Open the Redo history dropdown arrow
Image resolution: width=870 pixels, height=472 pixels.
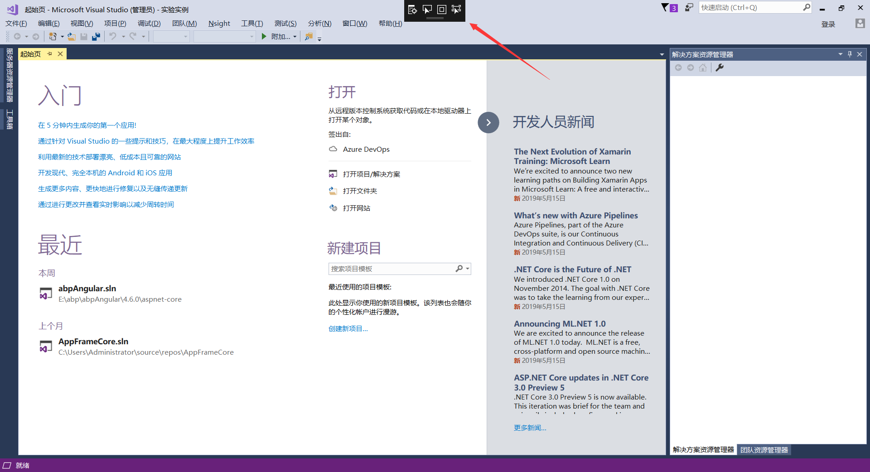[143, 37]
